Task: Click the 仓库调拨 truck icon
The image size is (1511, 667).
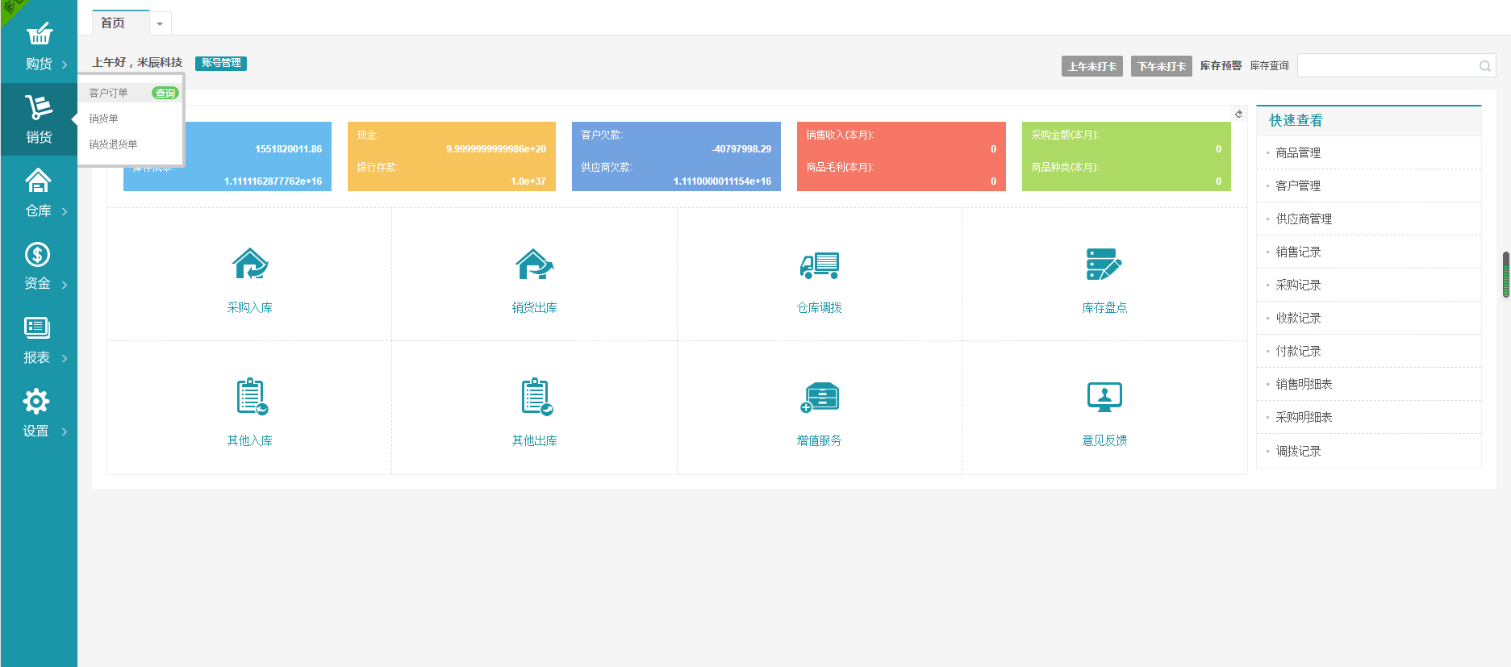Action: coord(819,265)
